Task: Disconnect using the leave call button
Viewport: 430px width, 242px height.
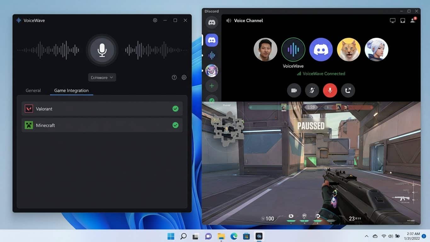Action: (348, 90)
